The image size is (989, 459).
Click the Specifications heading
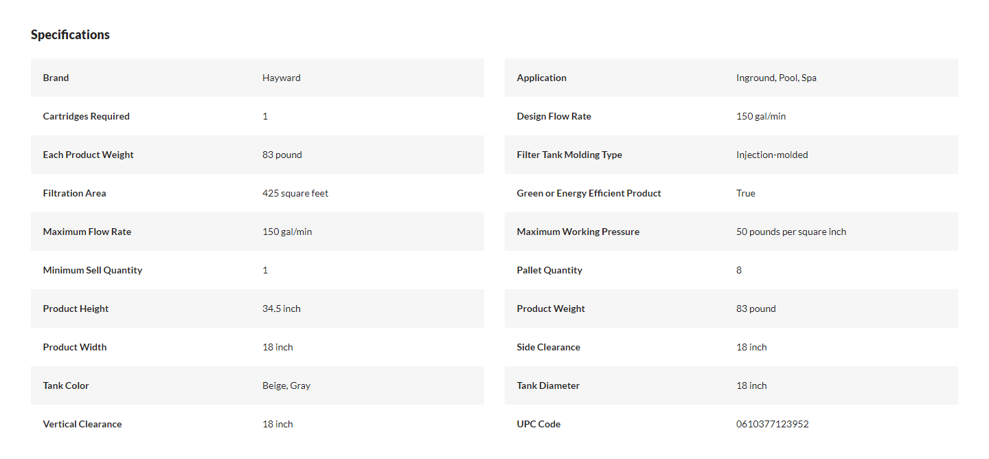click(x=70, y=34)
